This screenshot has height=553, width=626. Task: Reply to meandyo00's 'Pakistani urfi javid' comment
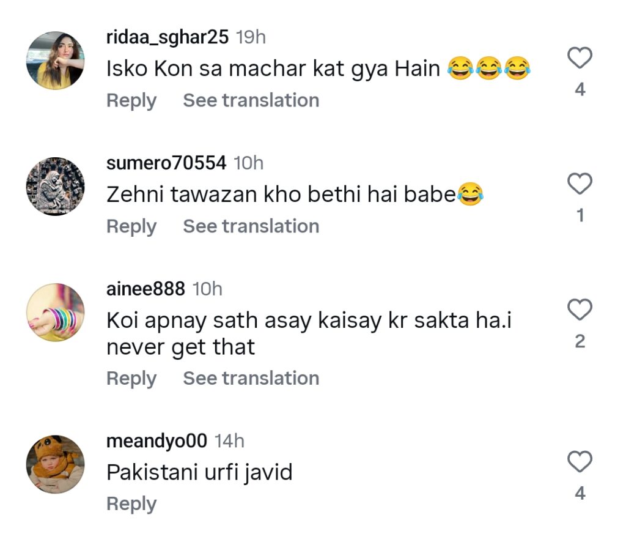pyautogui.click(x=131, y=503)
